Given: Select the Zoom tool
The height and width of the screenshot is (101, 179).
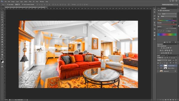Looking at the screenshot, I should pyautogui.click(x=2, y=57).
